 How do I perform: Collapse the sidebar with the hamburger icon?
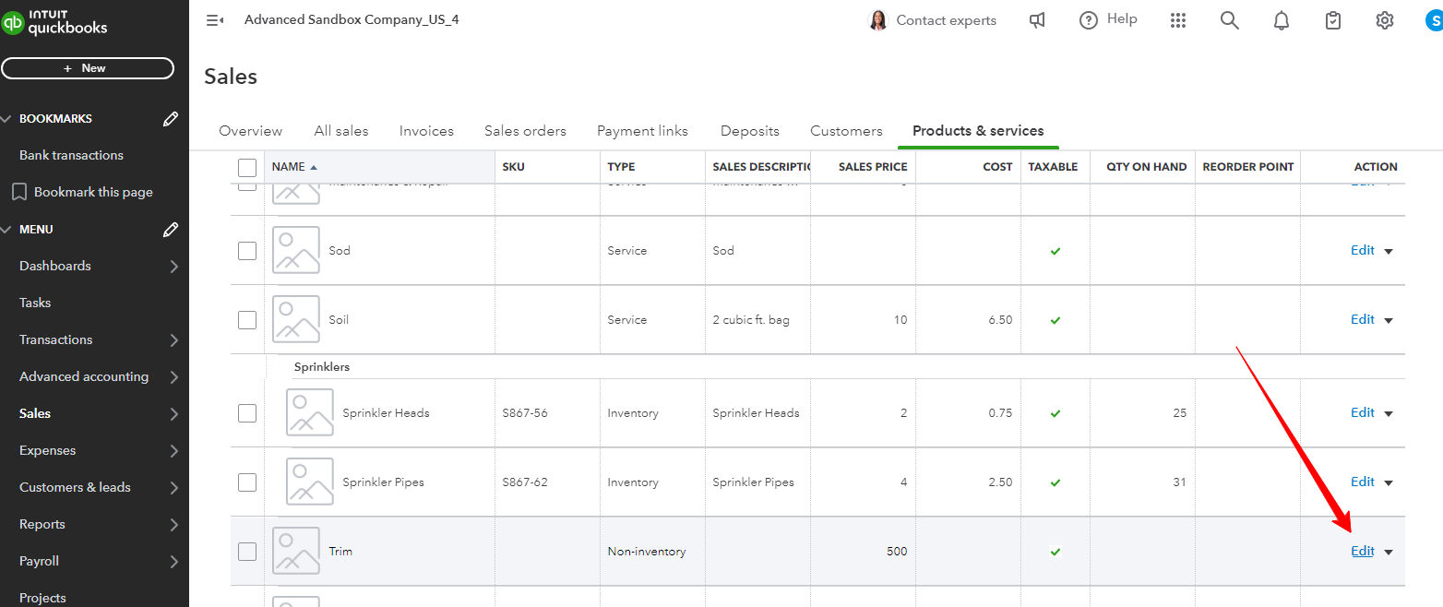215,20
